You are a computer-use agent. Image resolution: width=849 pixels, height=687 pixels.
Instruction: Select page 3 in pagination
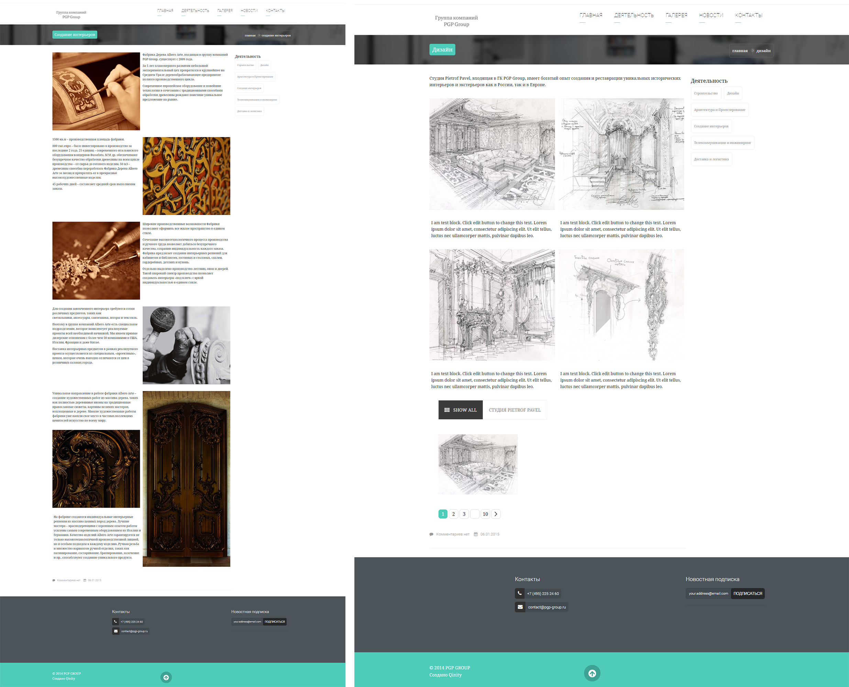464,514
